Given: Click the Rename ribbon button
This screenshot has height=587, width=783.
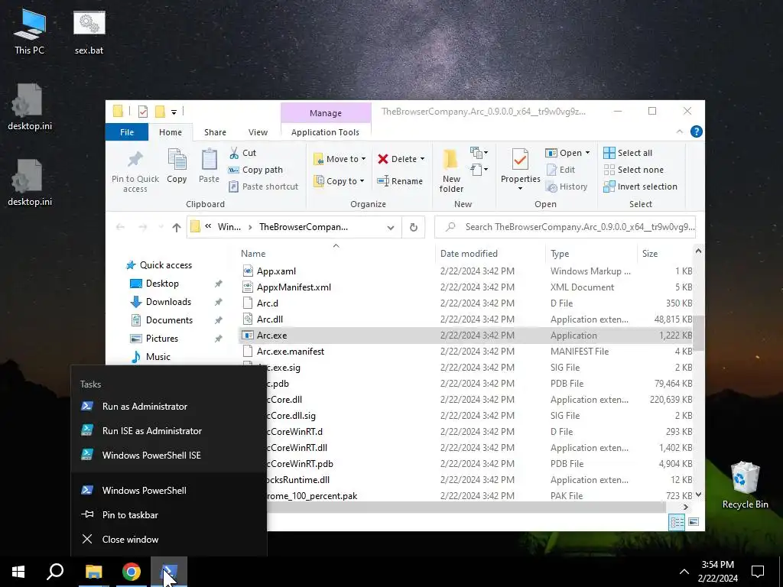Looking at the screenshot, I should 400,180.
